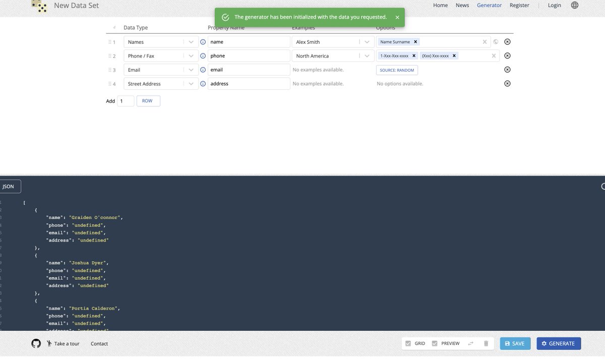The image size is (605, 360).
Task: Remove the Name Surname option tag
Action: pos(415,42)
